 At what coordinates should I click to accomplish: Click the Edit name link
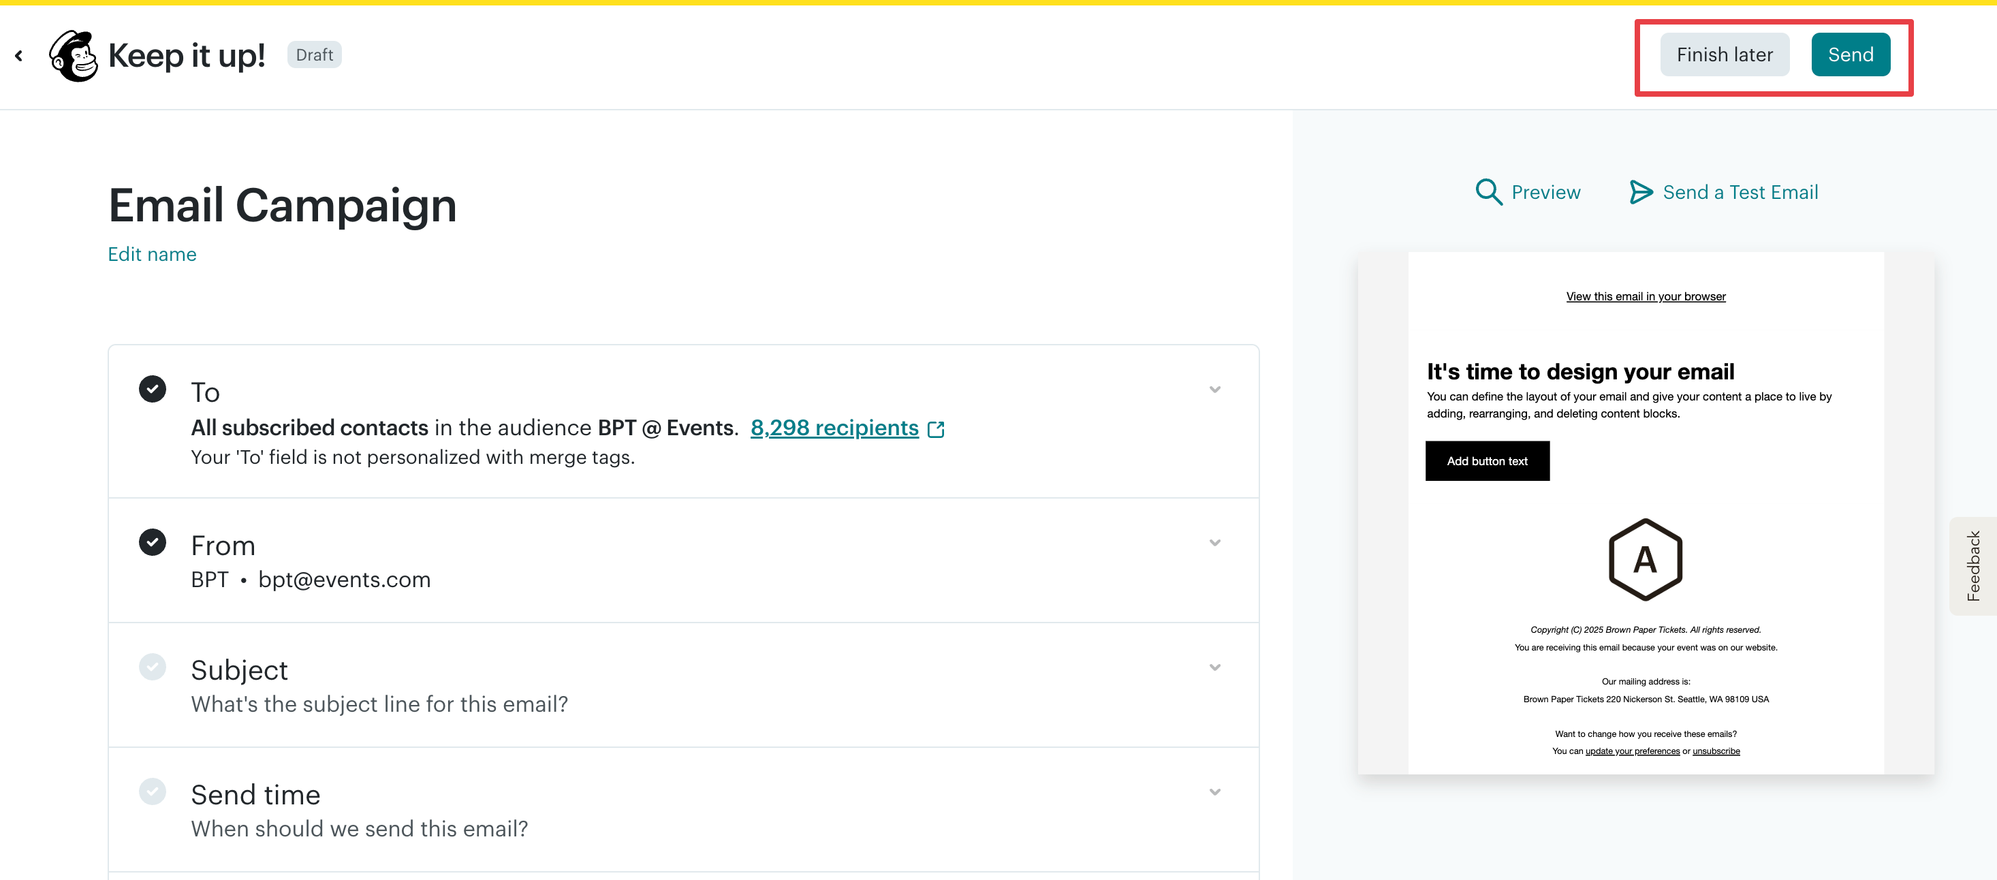pyautogui.click(x=152, y=254)
